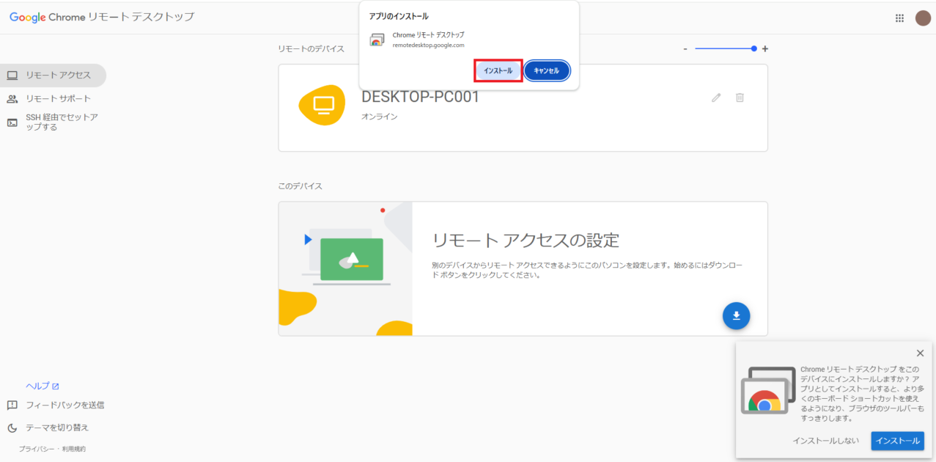Click the Chrome Remote Desktop icon in dialog
The height and width of the screenshot is (462, 936).
(x=377, y=40)
